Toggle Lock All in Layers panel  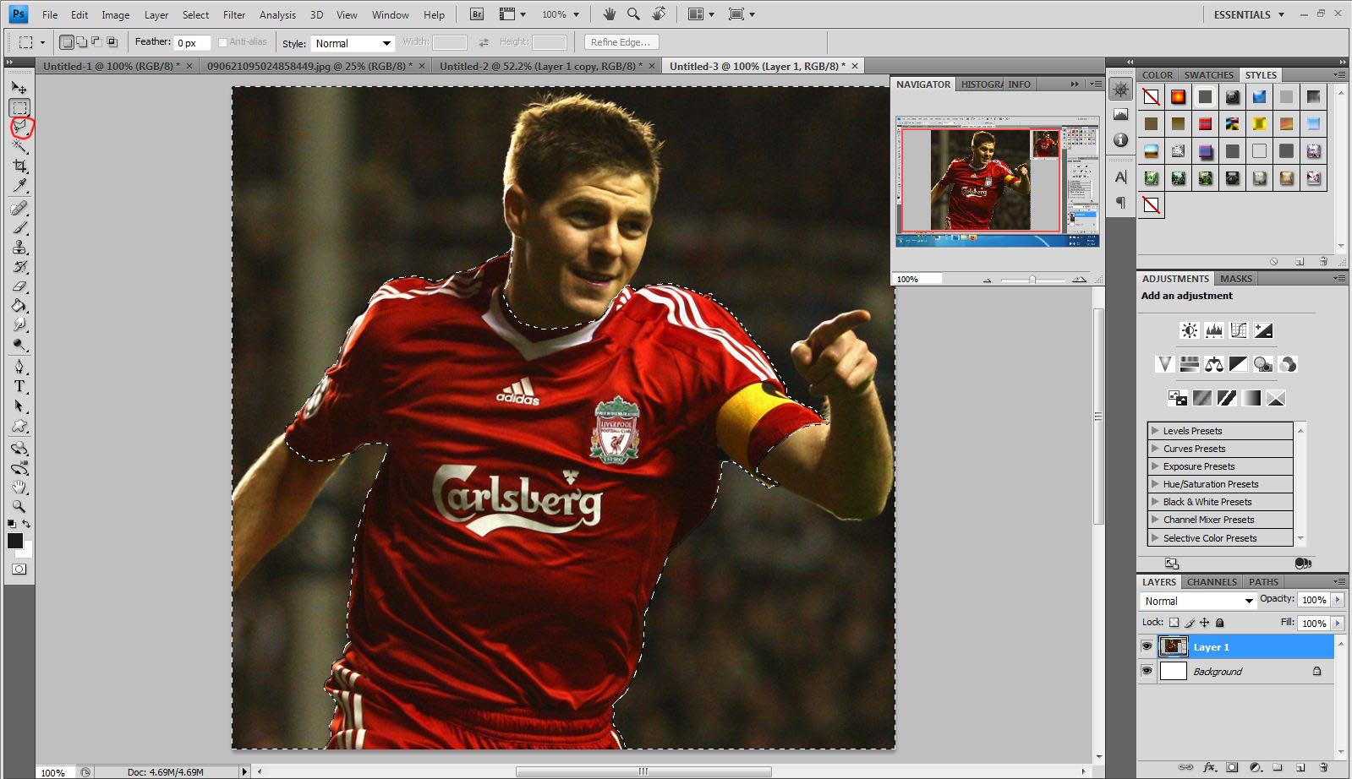[x=1219, y=623]
